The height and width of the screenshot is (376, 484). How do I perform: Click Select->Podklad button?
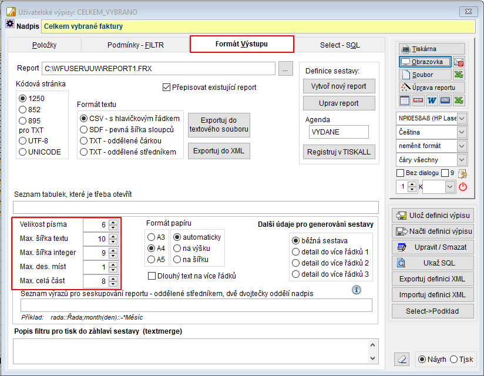coord(433,311)
